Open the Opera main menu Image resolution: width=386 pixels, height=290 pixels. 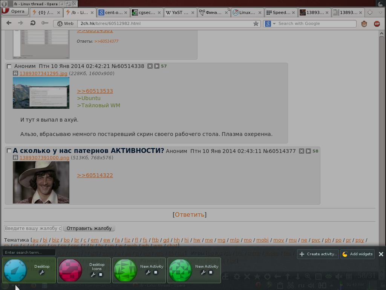click(x=15, y=12)
